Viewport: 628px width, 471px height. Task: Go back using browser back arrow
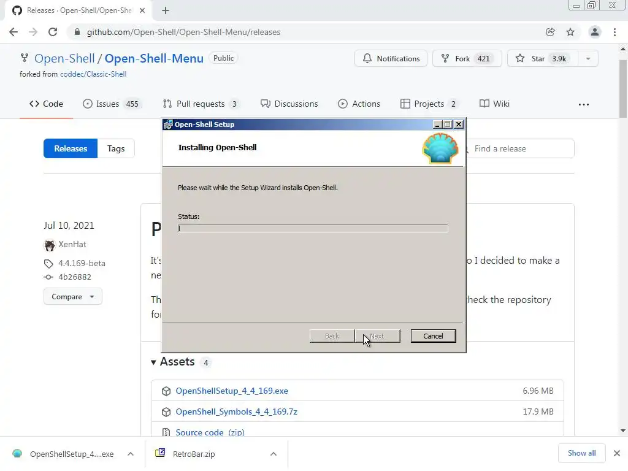point(13,32)
